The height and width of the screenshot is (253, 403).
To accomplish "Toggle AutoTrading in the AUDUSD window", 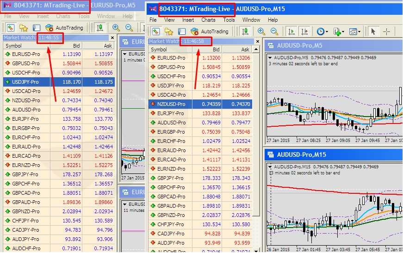I will 209,31.
